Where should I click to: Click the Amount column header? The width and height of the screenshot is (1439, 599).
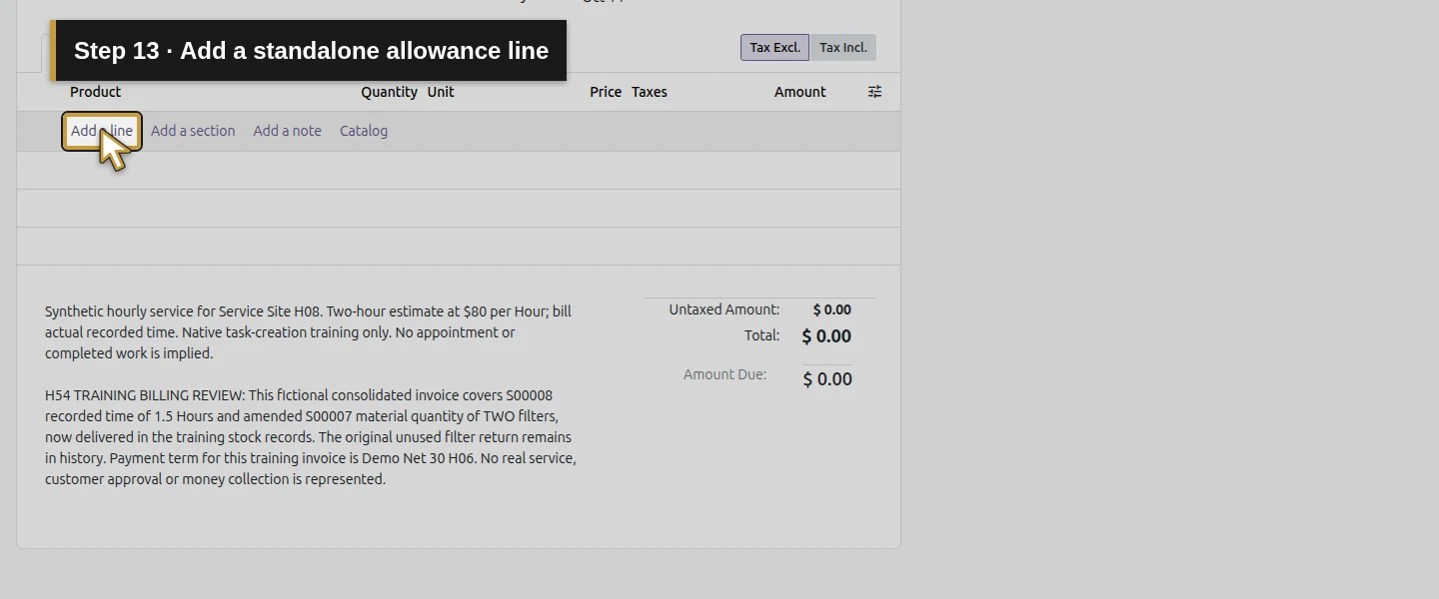pyautogui.click(x=800, y=92)
